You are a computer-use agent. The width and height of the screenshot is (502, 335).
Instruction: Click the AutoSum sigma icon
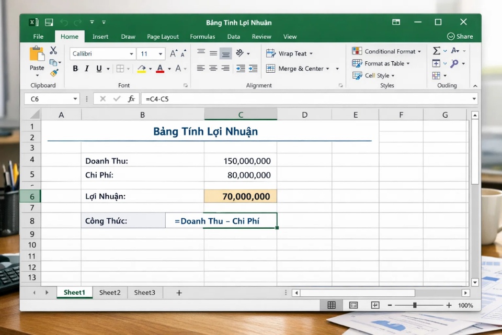437,50
